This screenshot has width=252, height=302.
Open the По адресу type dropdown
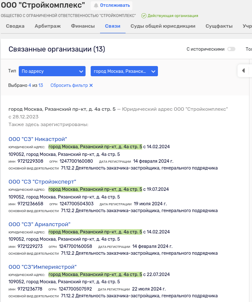pyautogui.click(x=52, y=71)
